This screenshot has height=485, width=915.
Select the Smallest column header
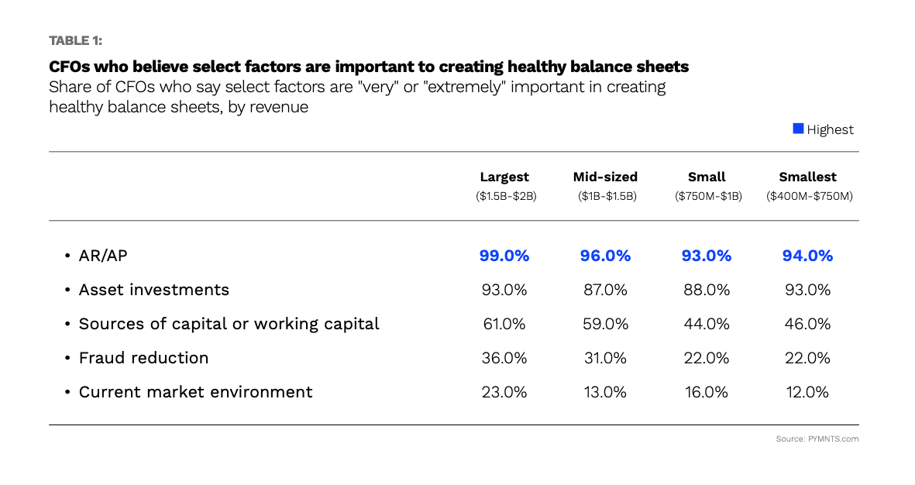tap(808, 177)
